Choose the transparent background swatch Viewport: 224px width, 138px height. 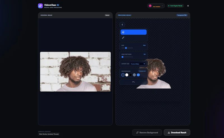[123, 75]
